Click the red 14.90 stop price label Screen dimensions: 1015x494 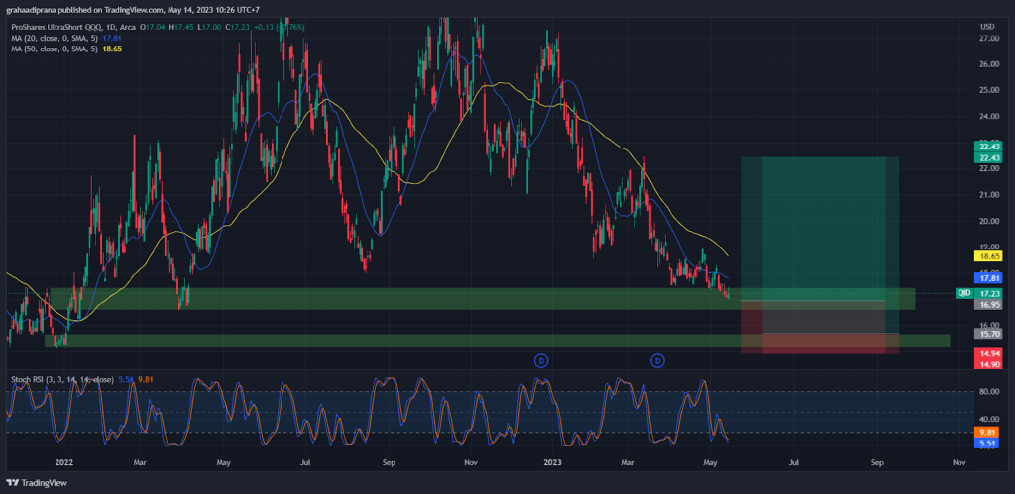point(988,364)
